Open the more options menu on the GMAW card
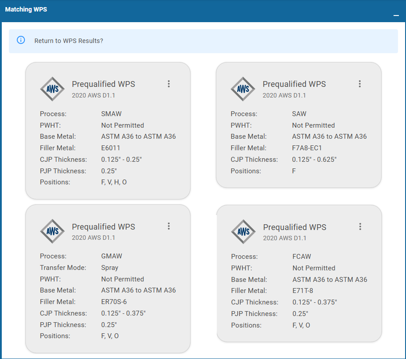Screen dimensions: 406x359 click(x=169, y=226)
